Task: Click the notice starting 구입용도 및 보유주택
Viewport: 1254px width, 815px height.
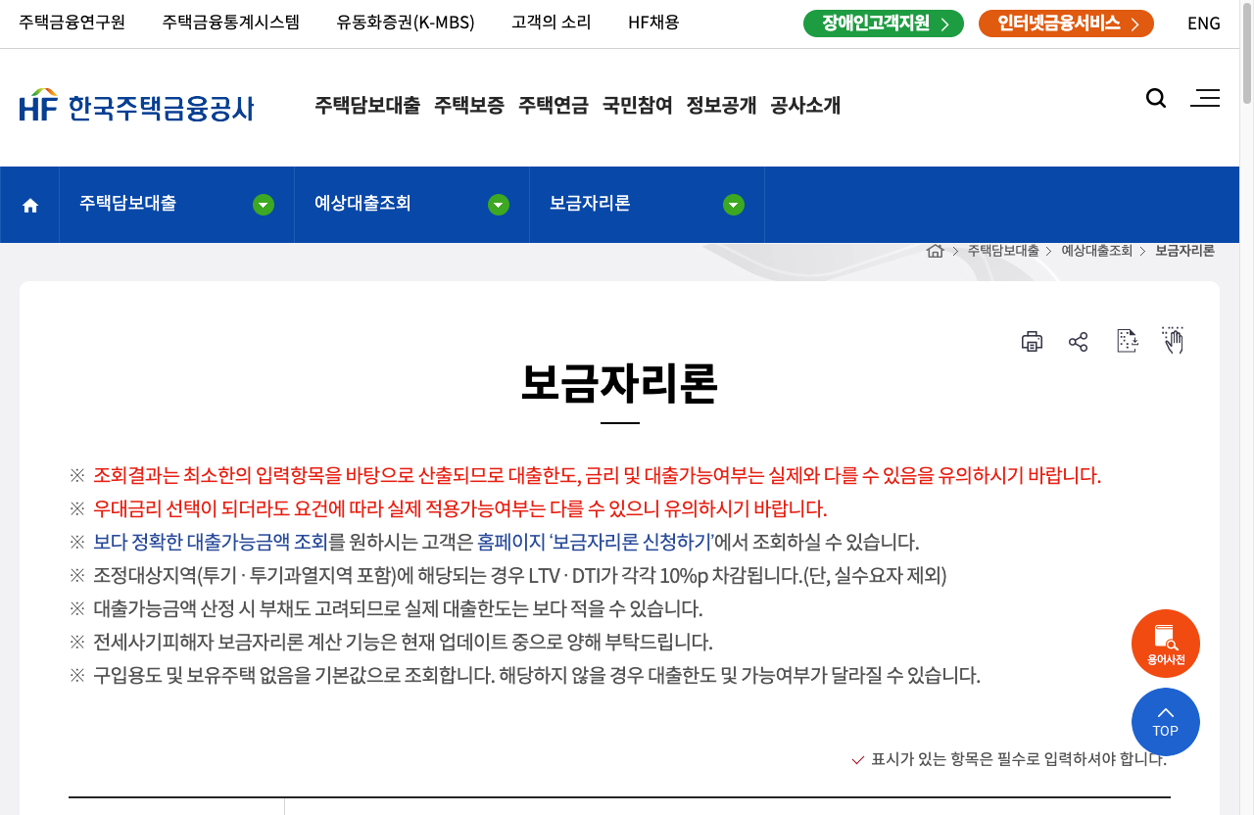Action: pos(537,675)
